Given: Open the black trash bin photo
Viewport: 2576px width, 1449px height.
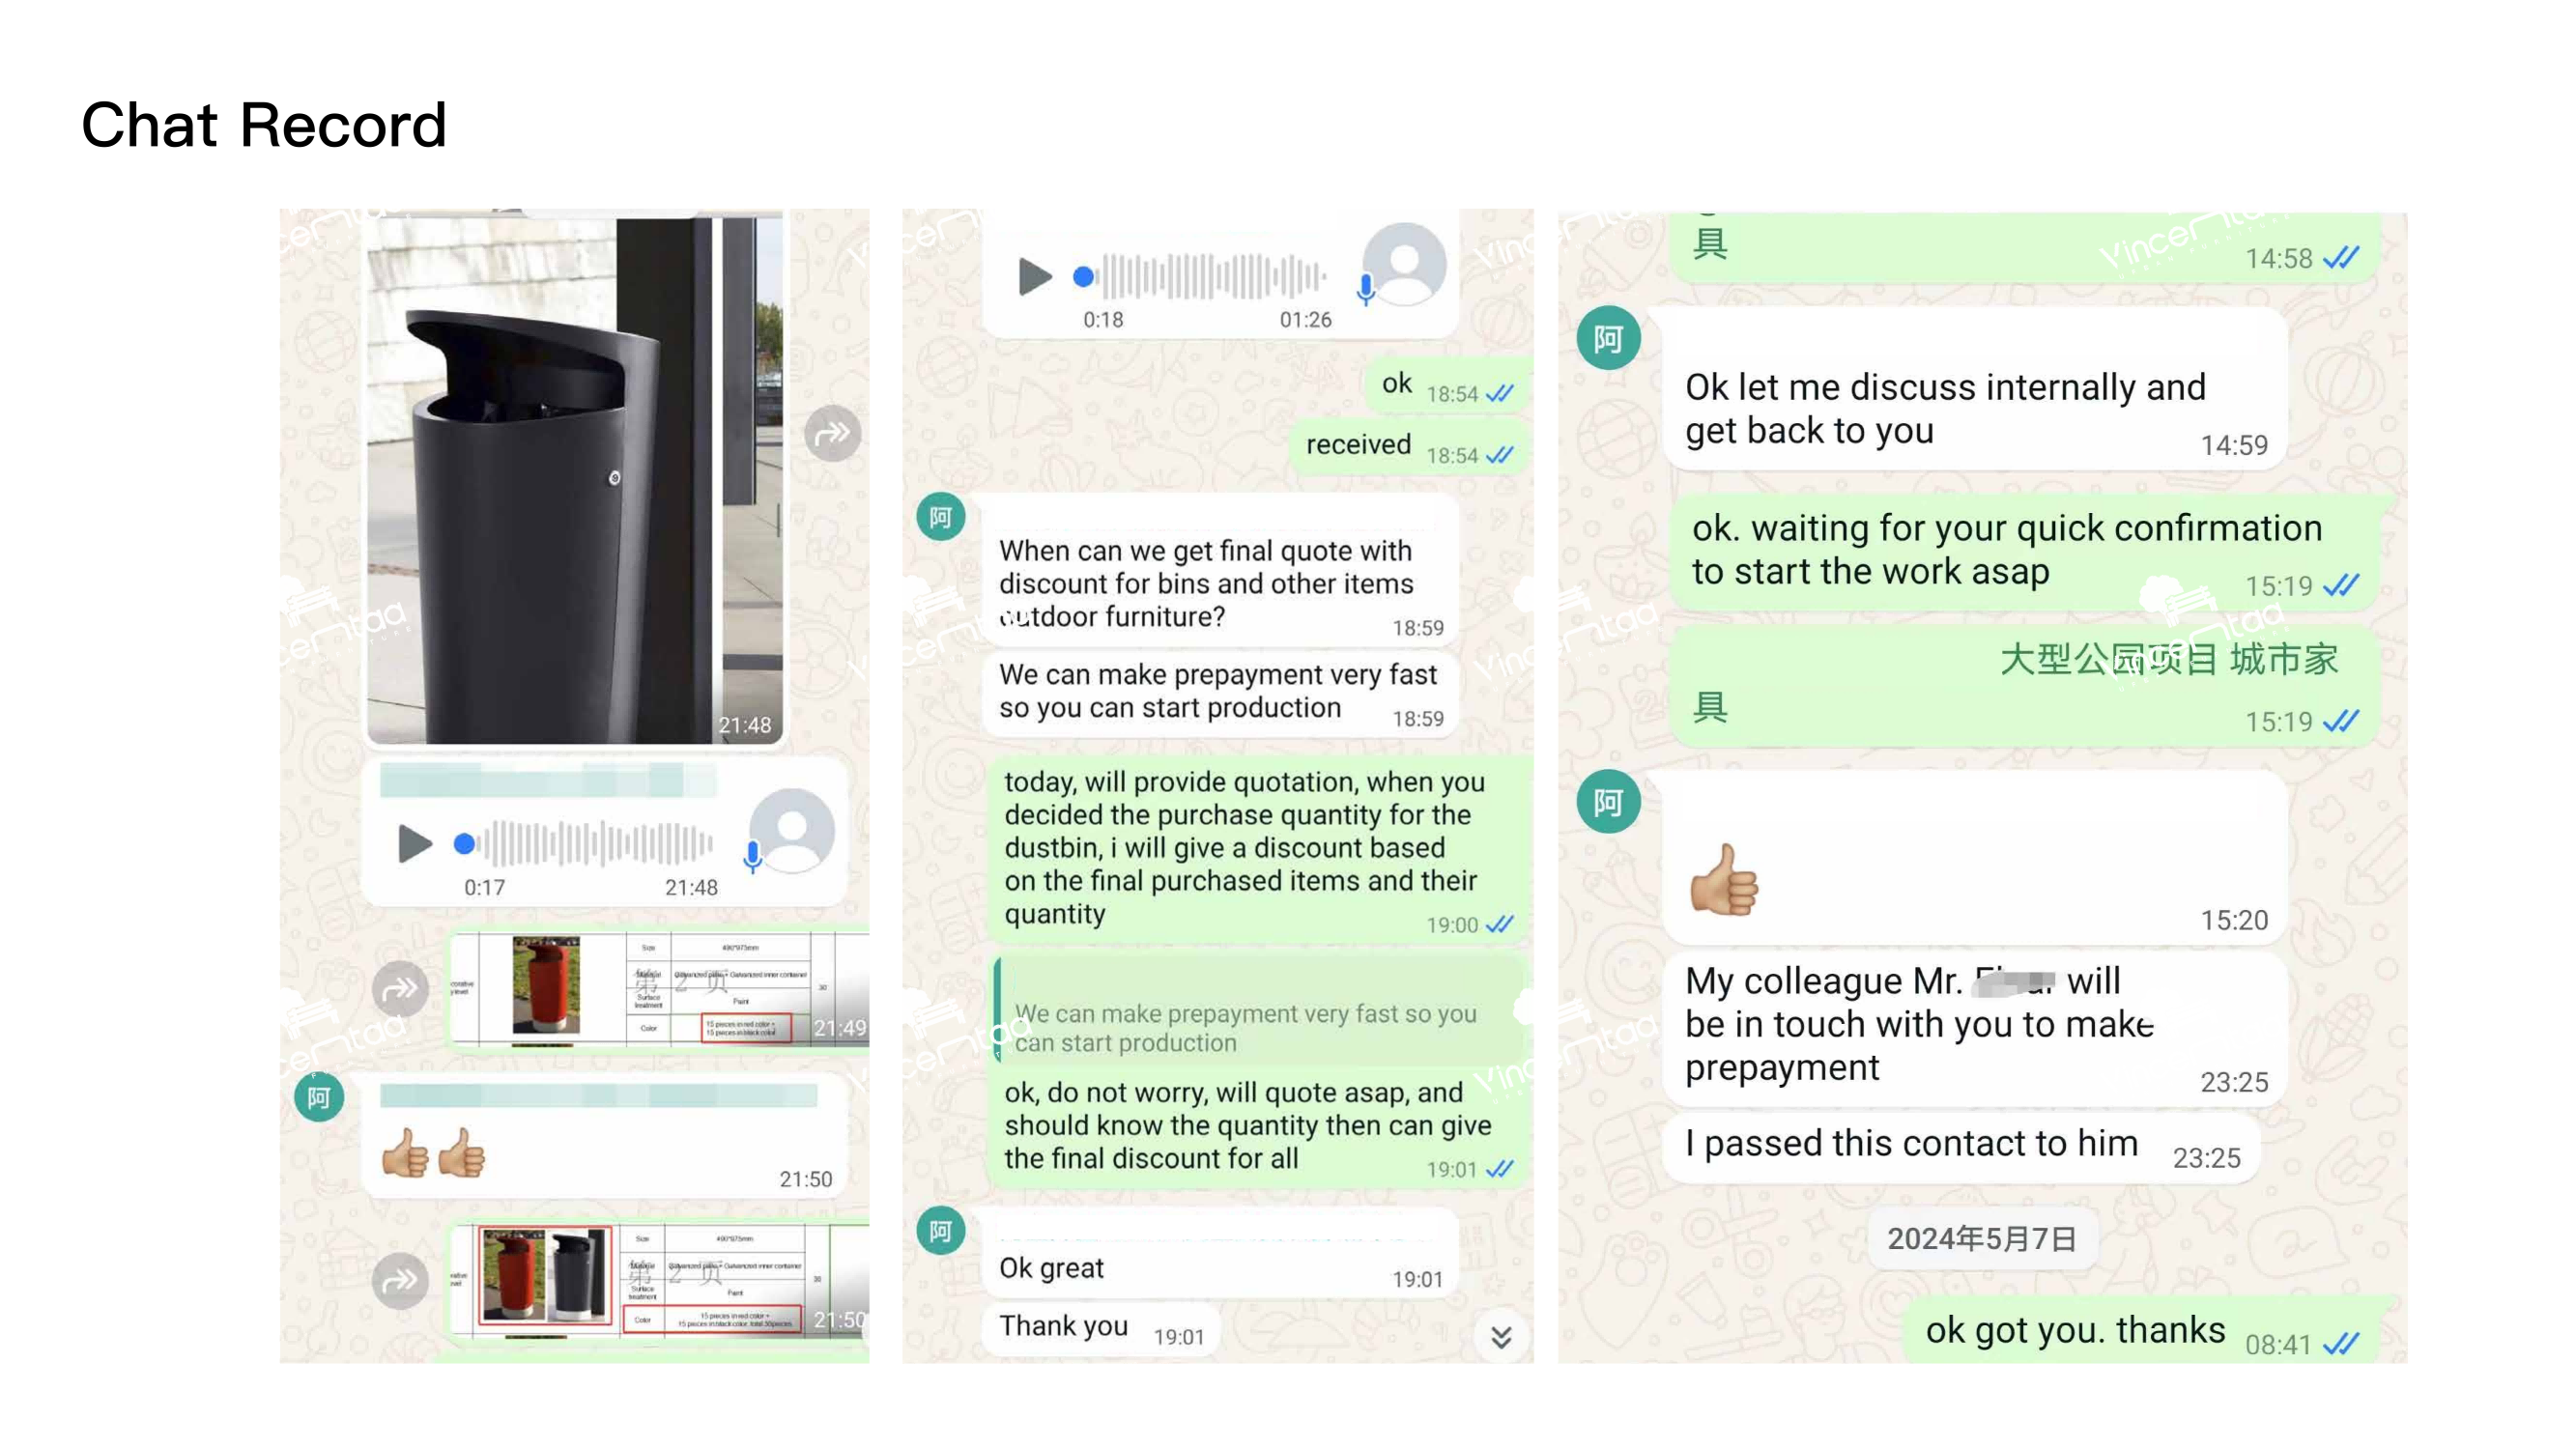Looking at the screenshot, I should (575, 480).
